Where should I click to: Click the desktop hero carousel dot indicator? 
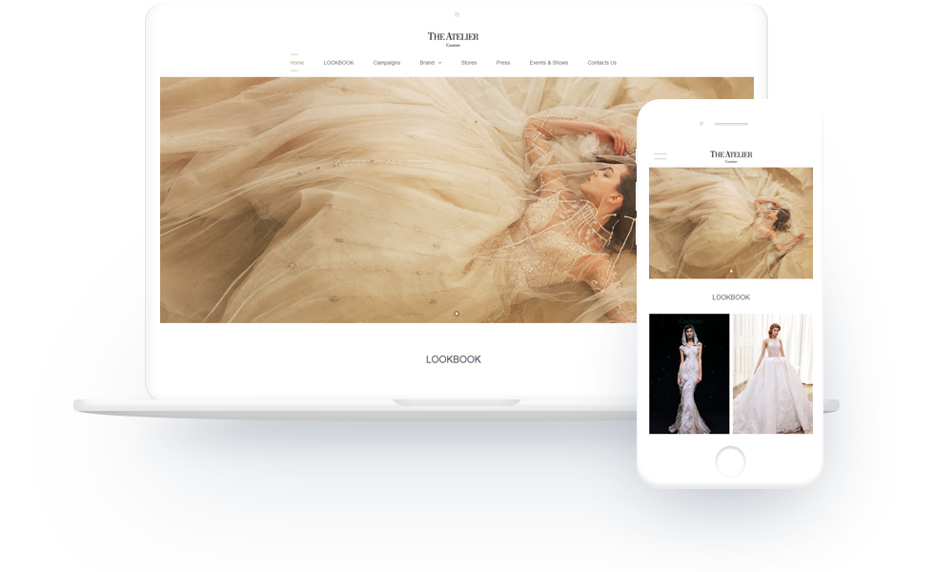[457, 313]
